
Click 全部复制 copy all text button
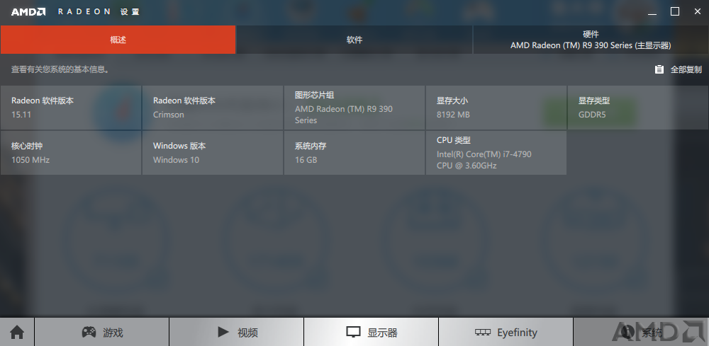coord(686,69)
